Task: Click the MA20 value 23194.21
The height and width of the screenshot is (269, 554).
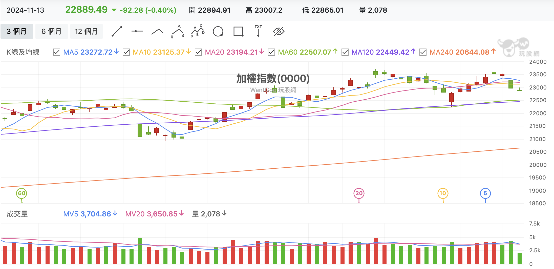Action: 242,52
